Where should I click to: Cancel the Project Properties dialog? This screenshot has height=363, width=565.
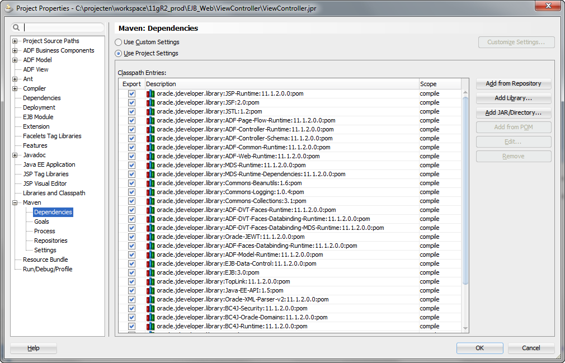(x=531, y=348)
